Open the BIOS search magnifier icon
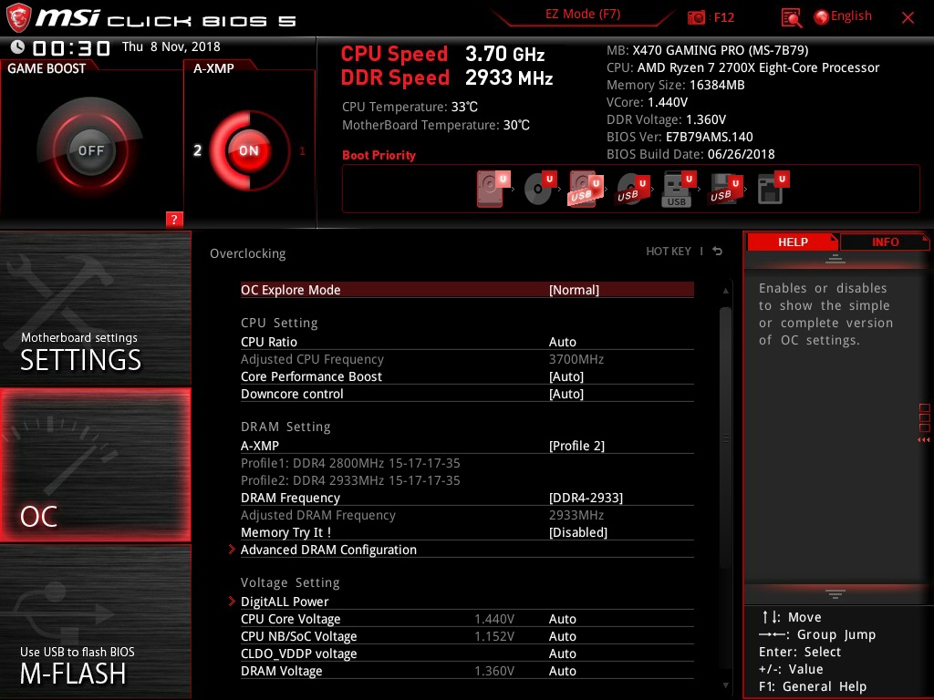Image resolution: width=934 pixels, height=700 pixels. click(791, 18)
